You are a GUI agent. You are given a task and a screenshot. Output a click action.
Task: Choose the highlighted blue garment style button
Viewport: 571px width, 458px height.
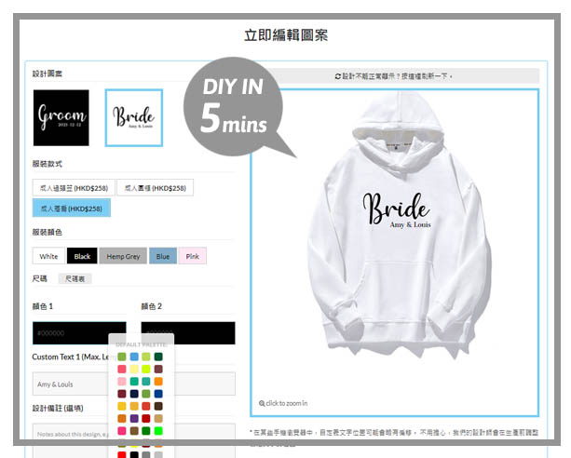pos(72,209)
